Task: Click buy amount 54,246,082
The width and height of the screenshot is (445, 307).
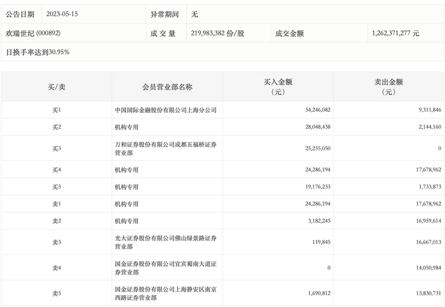Action: coord(318,110)
